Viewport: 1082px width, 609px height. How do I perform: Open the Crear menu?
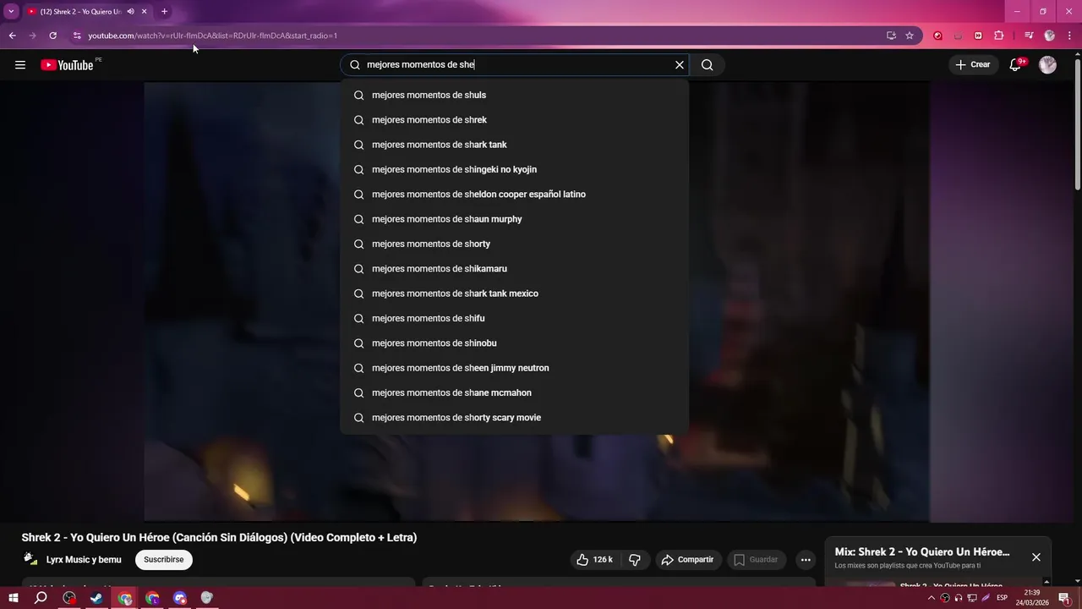coord(972,65)
